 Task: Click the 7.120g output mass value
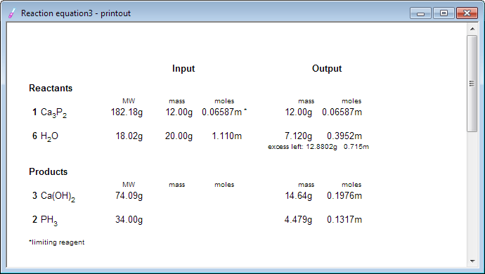tap(298, 136)
